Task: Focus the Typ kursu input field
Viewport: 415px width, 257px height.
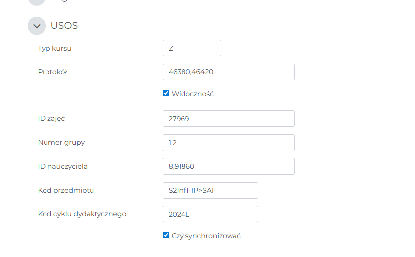Action: [x=191, y=48]
